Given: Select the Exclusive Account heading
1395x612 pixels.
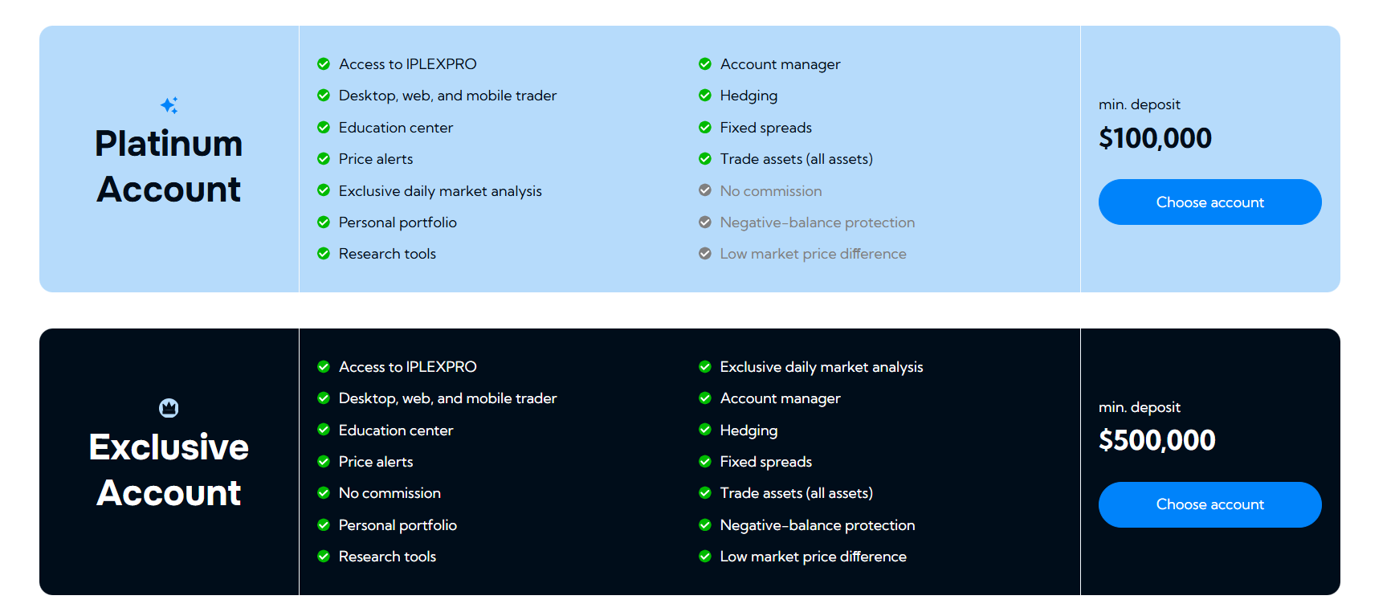Looking at the screenshot, I should point(169,470).
